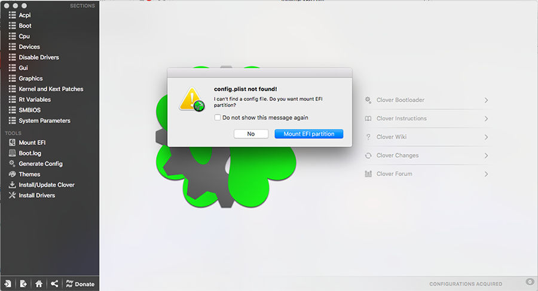This screenshot has width=538, height=291.
Task: Select the Install Drivers tool label
Action: pyautogui.click(x=36, y=195)
